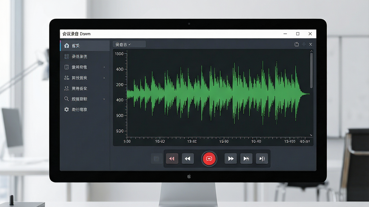Open the sidebar item with the square document icon
This screenshot has width=369, height=207.
(85, 67)
